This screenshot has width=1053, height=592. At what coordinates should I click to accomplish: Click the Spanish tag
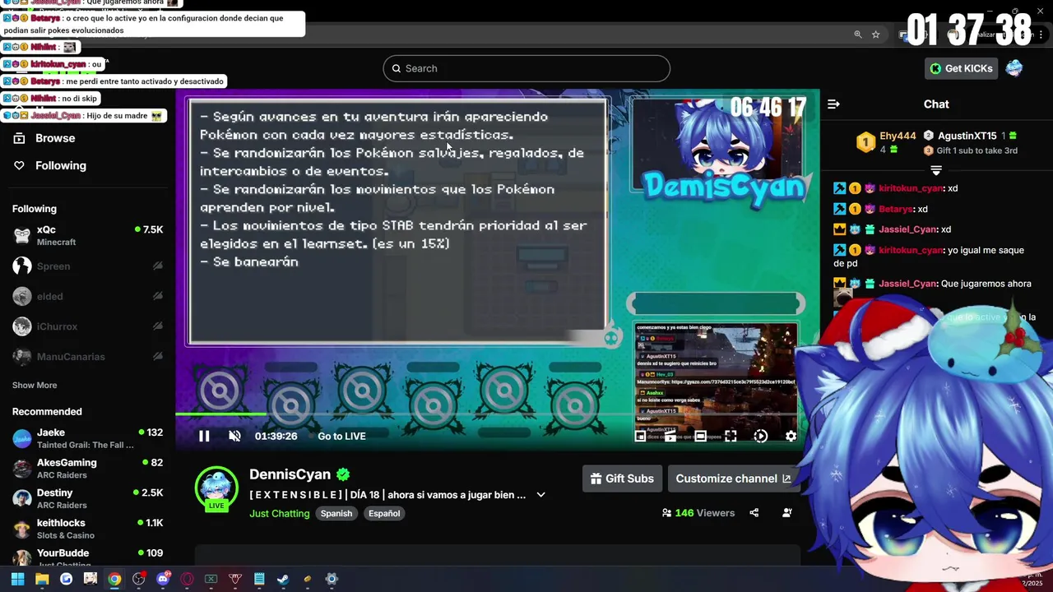336,513
